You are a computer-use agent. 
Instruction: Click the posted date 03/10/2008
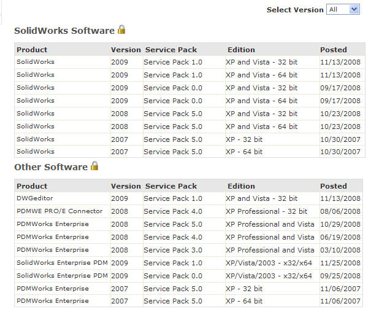(x=340, y=250)
